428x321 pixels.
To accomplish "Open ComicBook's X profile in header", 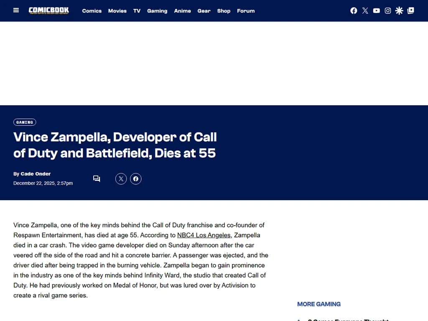I will [365, 11].
